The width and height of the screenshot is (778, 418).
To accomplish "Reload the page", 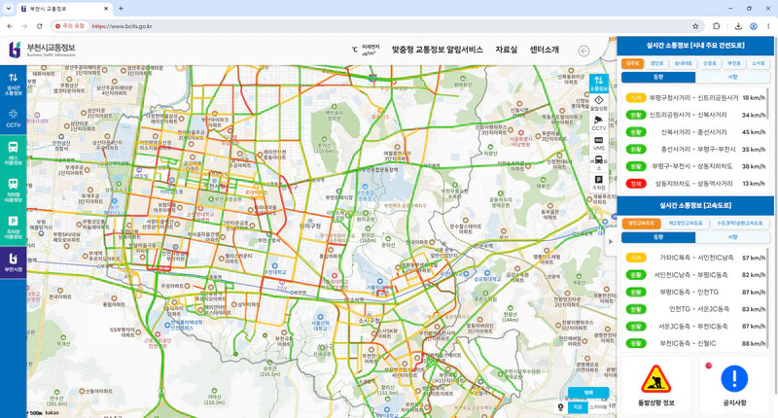I will [39, 26].
